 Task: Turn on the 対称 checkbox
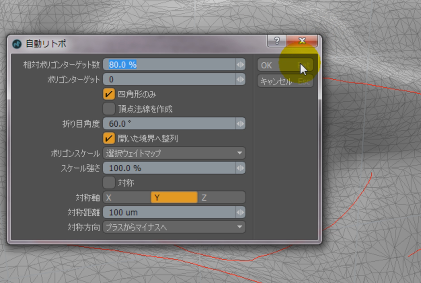[x=109, y=183]
